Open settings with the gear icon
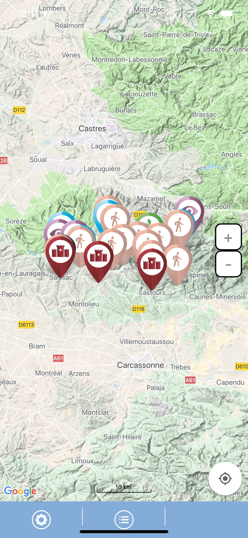The width and height of the screenshot is (248, 538). [41, 520]
